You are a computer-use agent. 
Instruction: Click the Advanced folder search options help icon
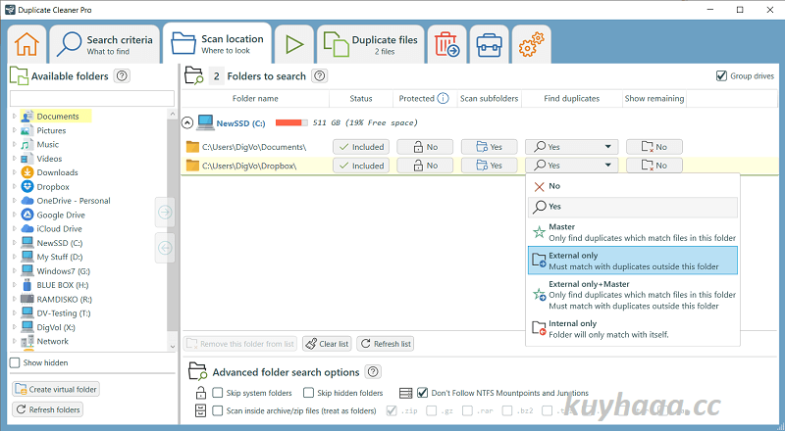coord(373,372)
